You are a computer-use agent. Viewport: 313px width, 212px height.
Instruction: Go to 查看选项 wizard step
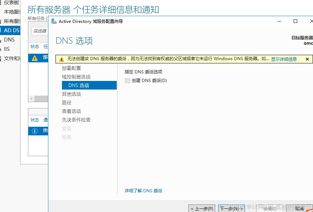(x=72, y=111)
